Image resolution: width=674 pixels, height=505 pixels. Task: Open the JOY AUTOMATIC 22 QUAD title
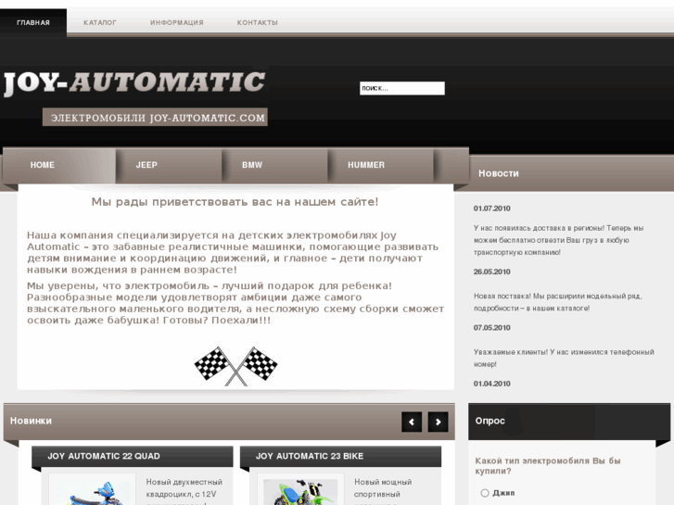click(x=104, y=456)
